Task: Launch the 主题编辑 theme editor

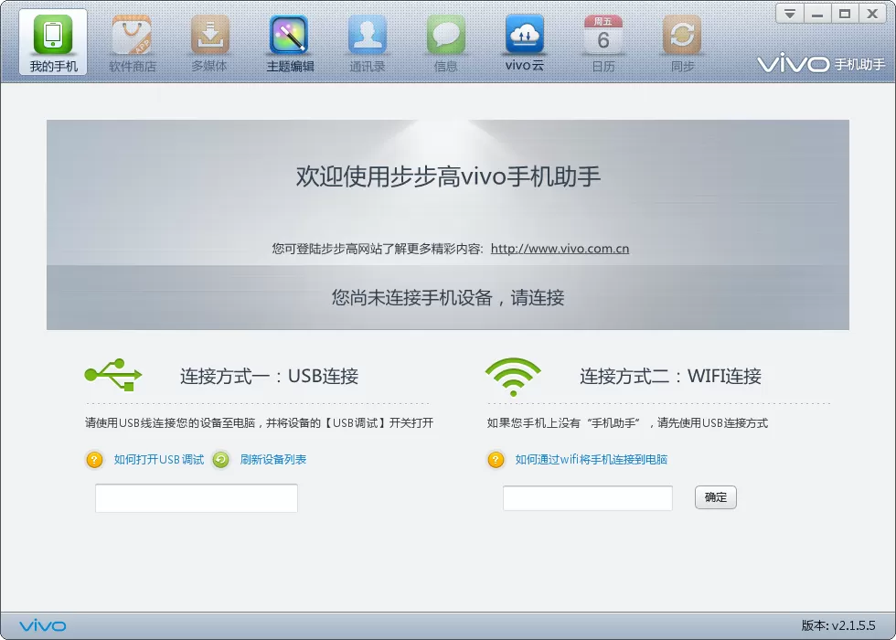Action: coord(290,44)
